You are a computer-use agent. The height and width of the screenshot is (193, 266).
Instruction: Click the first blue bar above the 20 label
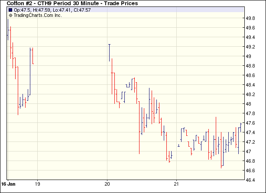coord(109,52)
